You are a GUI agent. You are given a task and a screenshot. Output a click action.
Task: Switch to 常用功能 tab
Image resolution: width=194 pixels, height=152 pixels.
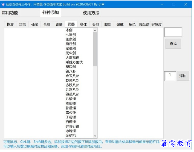[10, 13]
